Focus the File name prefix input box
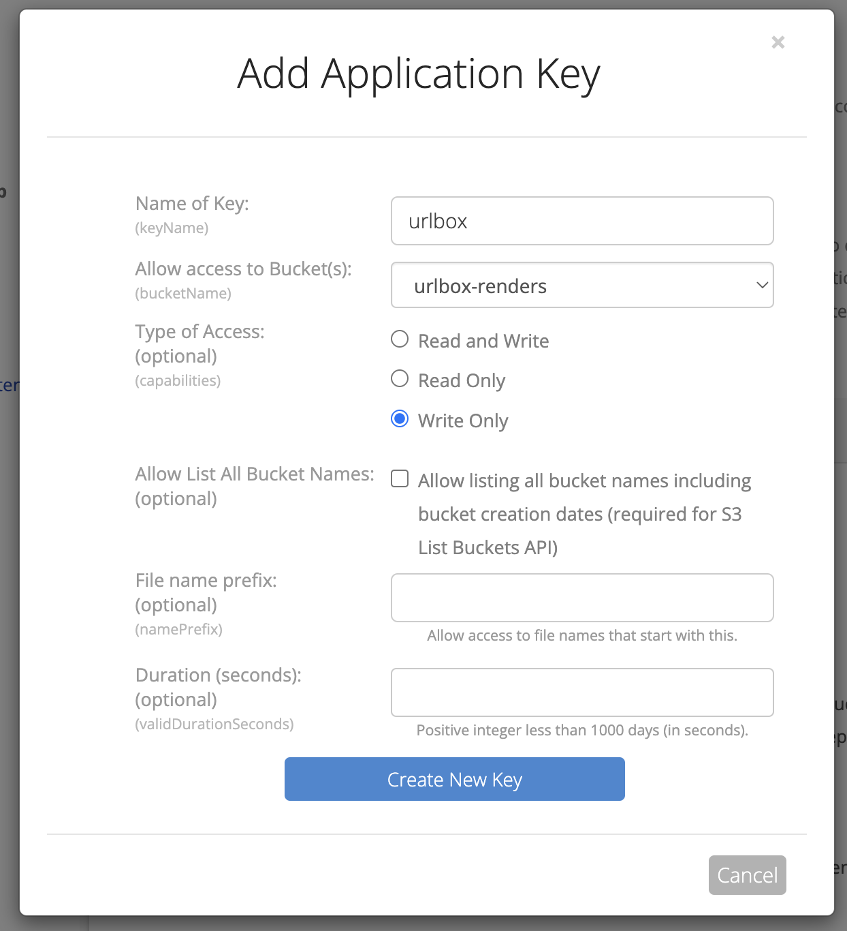847x931 pixels. coord(581,598)
